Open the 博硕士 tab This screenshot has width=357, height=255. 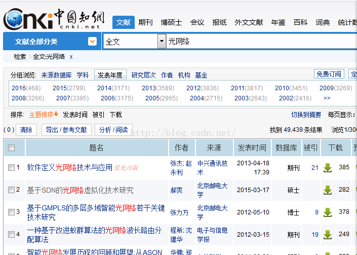click(x=172, y=22)
